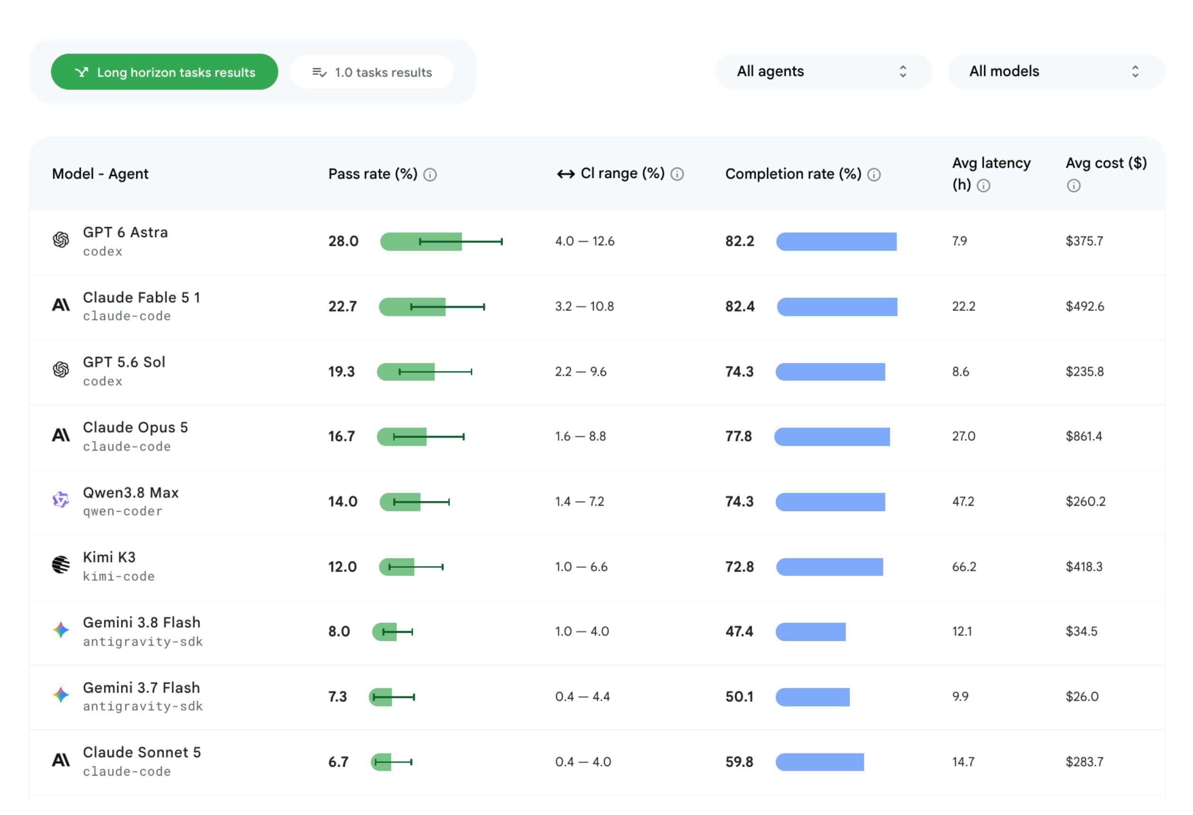The height and width of the screenshot is (815, 1193).
Task: Click the GPT 5.6 Sol model name
Action: (124, 362)
